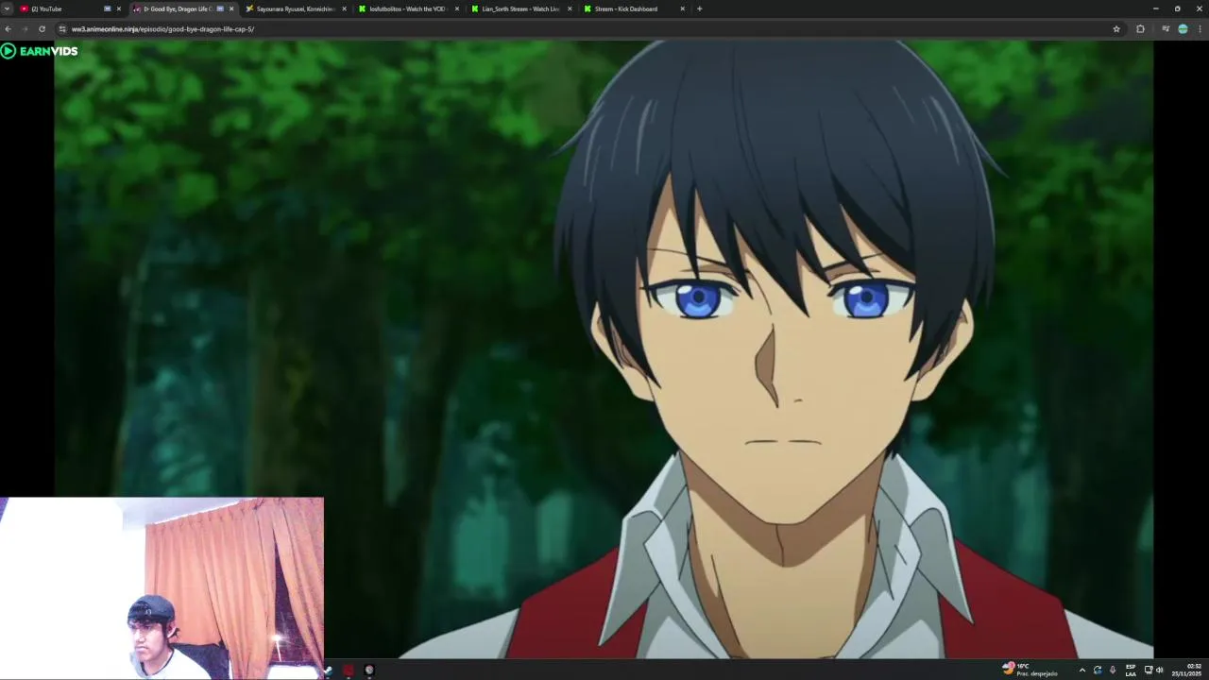This screenshot has height=680, width=1209.
Task: Close the Lian_Sorth Stream tab
Action: click(570, 8)
